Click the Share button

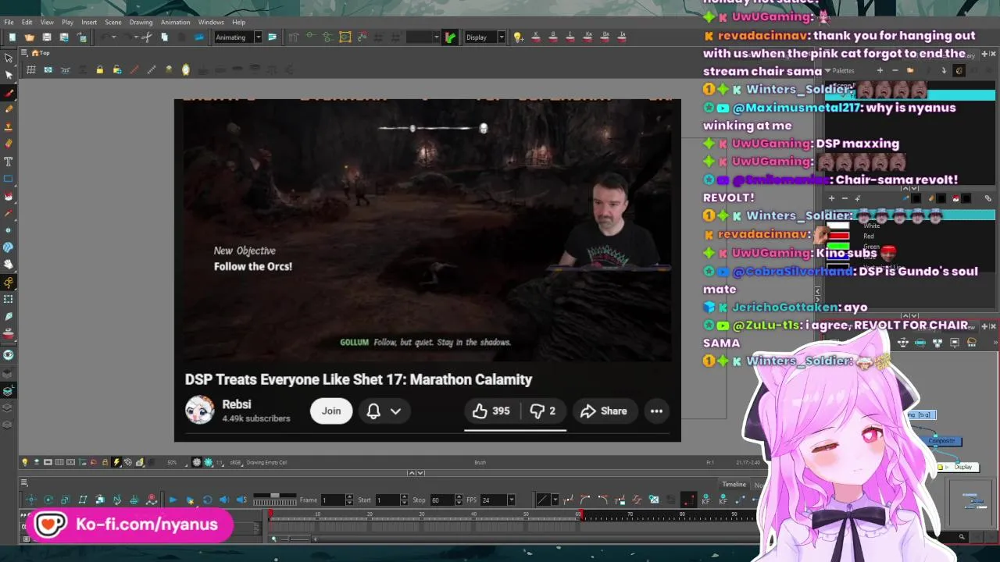(603, 411)
